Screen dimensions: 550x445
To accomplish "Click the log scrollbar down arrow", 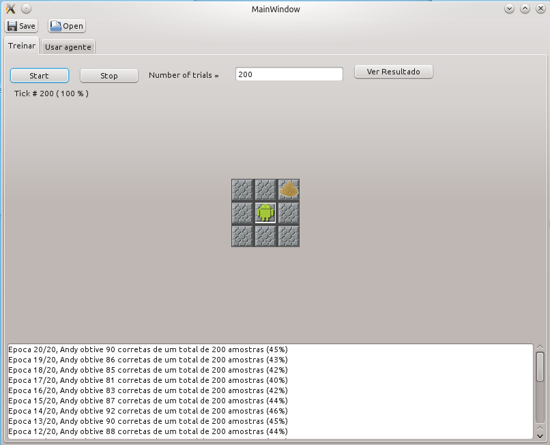I will (540, 436).
